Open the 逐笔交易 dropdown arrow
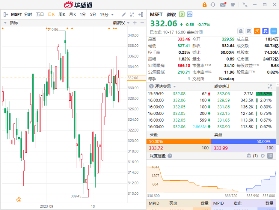 point(174,87)
